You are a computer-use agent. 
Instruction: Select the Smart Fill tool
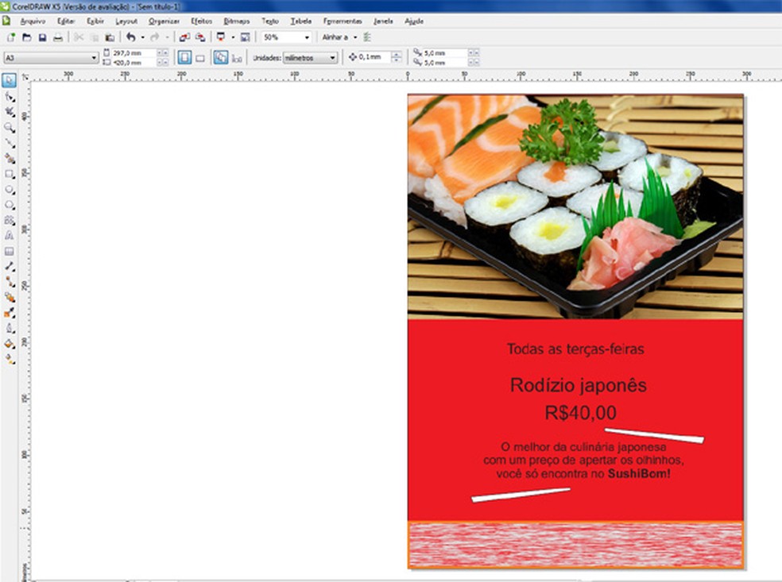click(9, 159)
